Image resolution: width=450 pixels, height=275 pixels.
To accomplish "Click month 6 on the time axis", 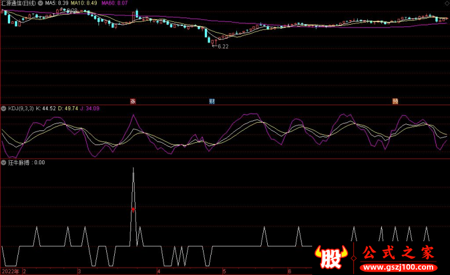I will (290, 271).
